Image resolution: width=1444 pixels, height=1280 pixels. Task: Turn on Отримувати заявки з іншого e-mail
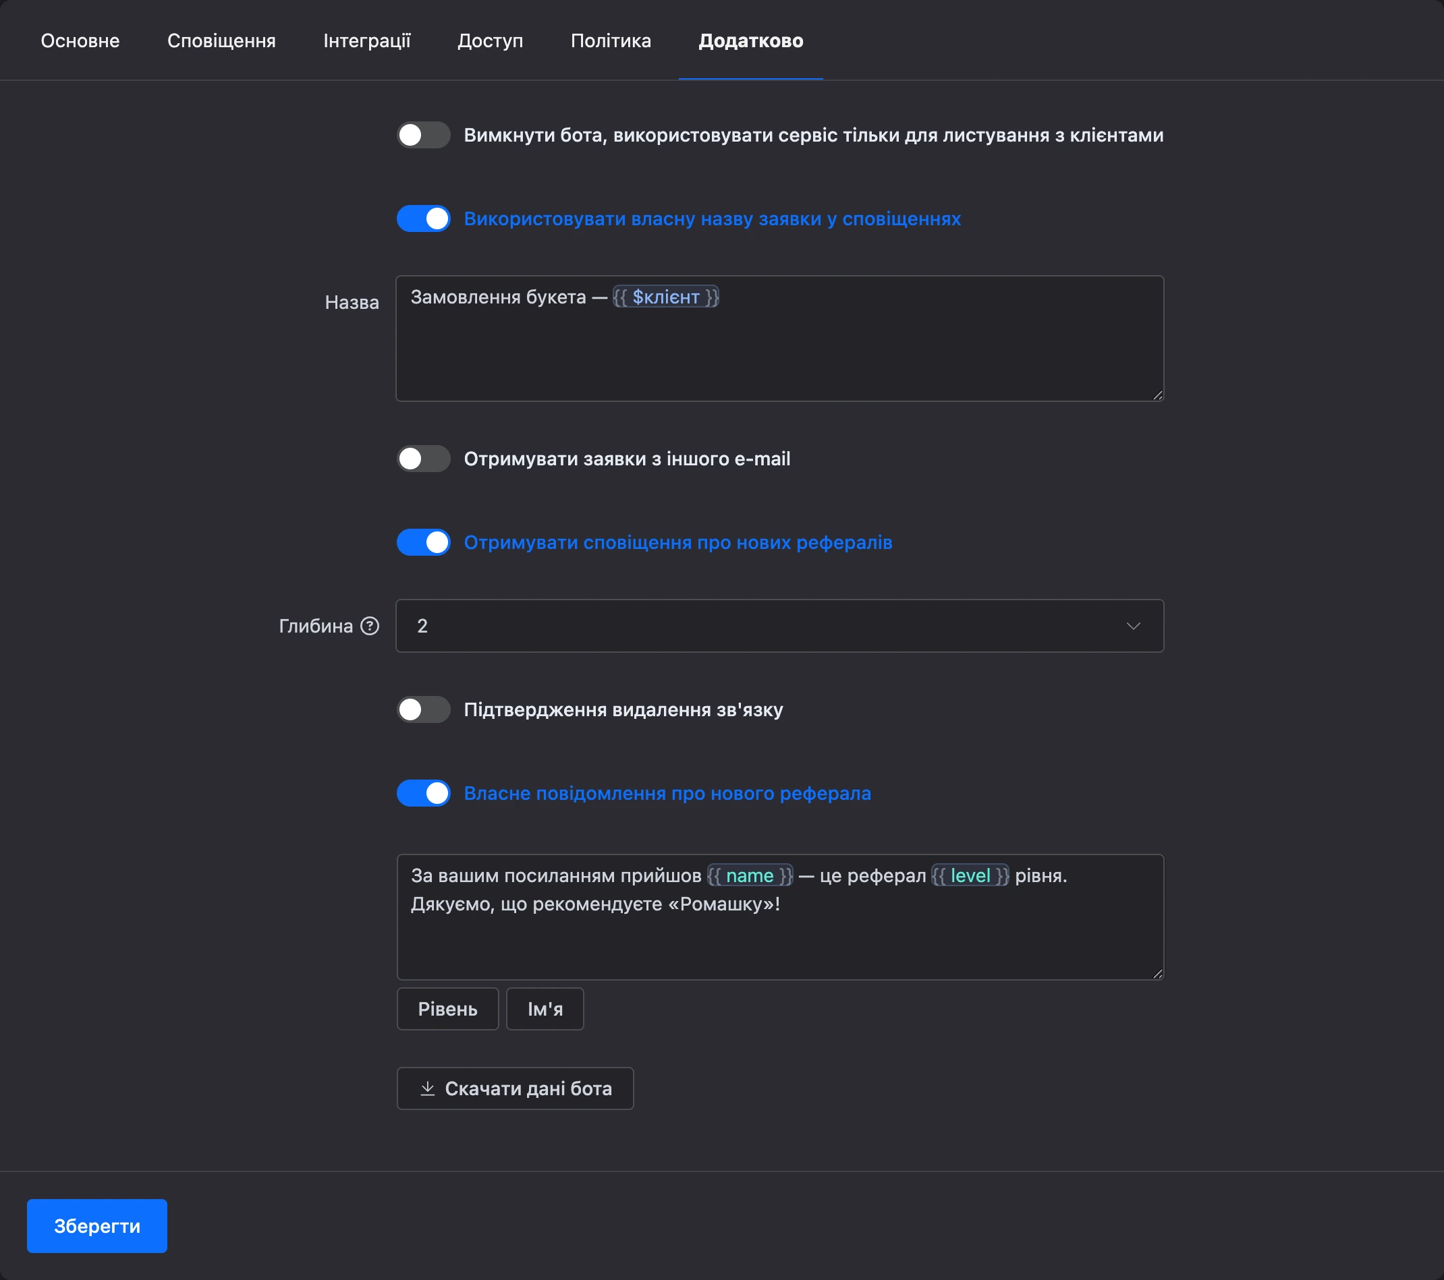click(423, 459)
